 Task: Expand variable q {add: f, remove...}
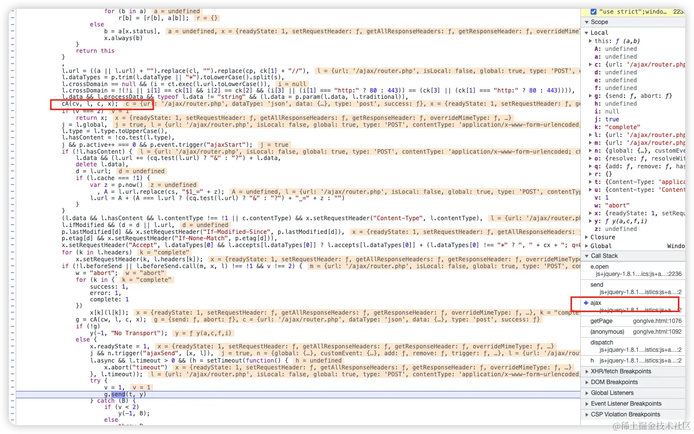pyautogui.click(x=591, y=166)
